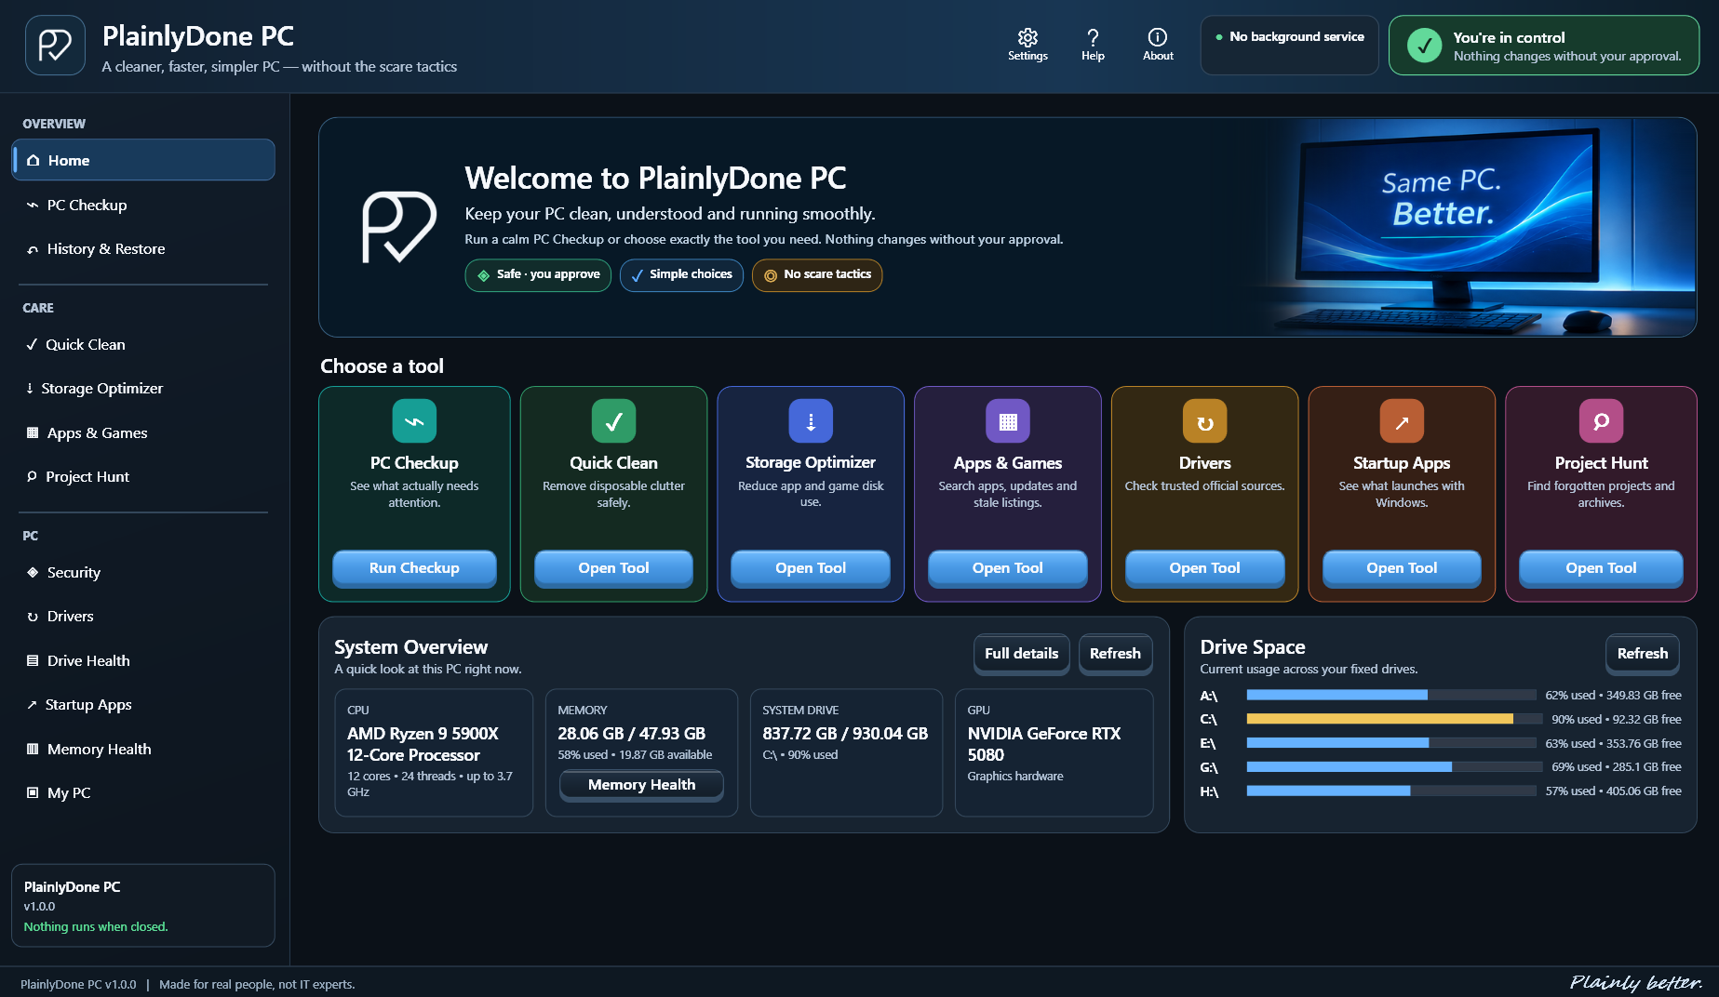Open Tool on the Startup Apps card
Image resolution: width=1719 pixels, height=997 pixels.
pyautogui.click(x=1402, y=568)
